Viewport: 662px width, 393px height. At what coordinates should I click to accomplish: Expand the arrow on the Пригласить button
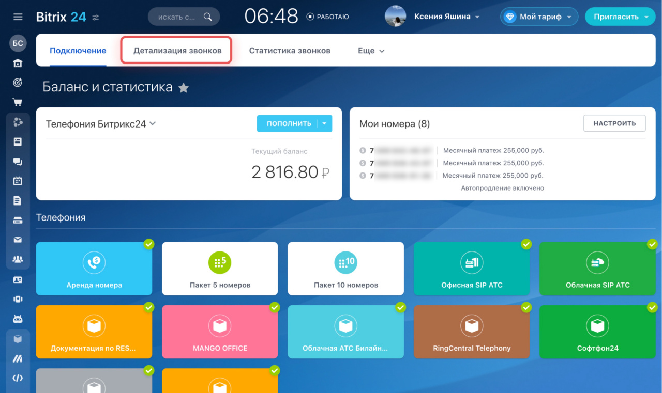(646, 17)
